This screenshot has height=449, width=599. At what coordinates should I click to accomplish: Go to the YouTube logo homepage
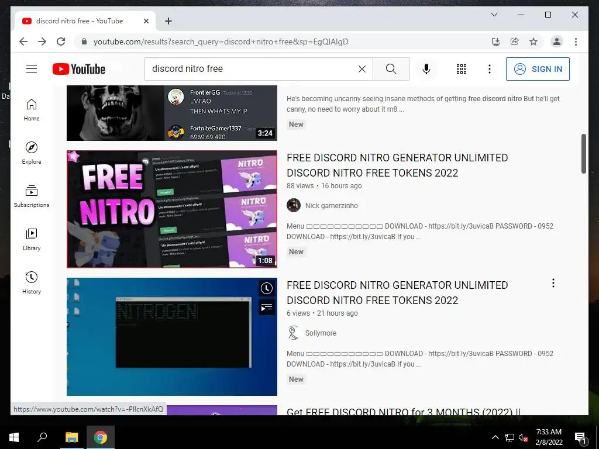pos(79,69)
